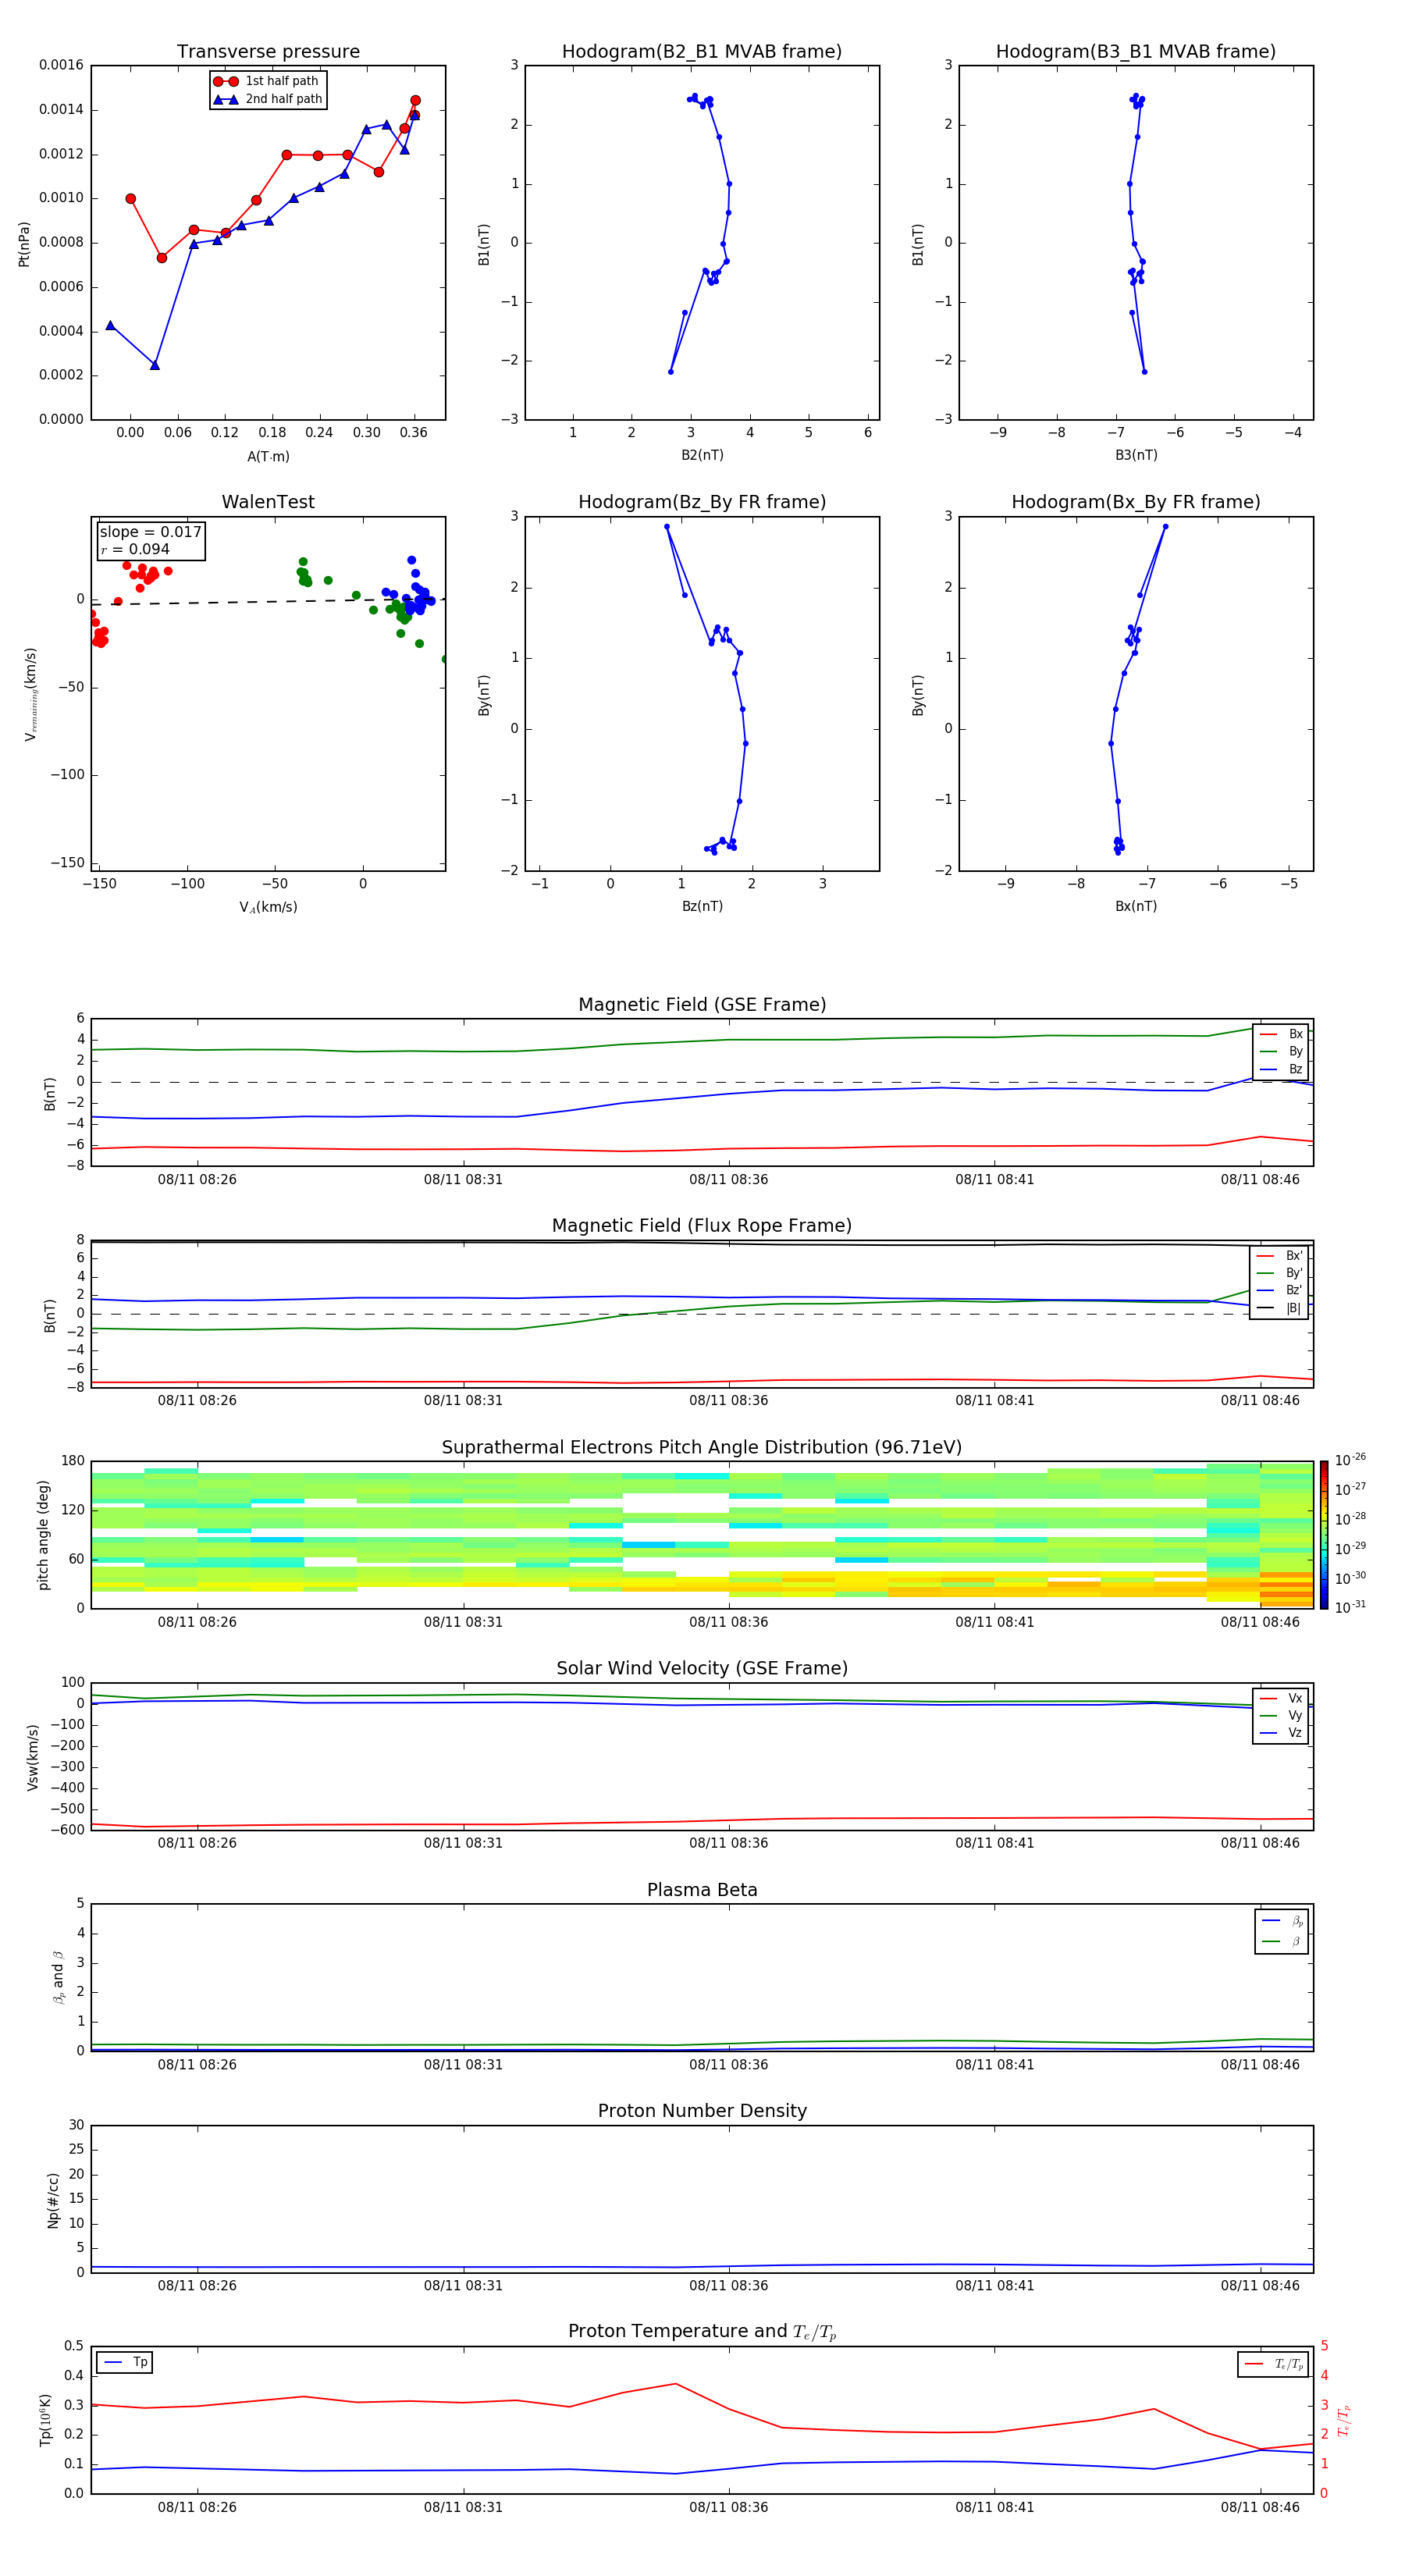Click the "Tp" legend in temperature panel
1405x2576 pixels.
coord(125,2362)
